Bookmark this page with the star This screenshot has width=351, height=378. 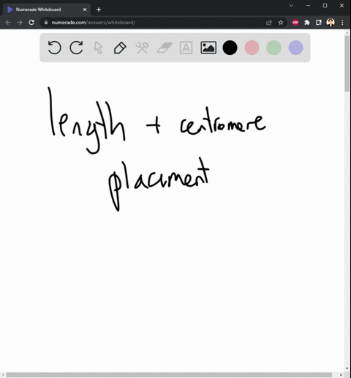(281, 23)
